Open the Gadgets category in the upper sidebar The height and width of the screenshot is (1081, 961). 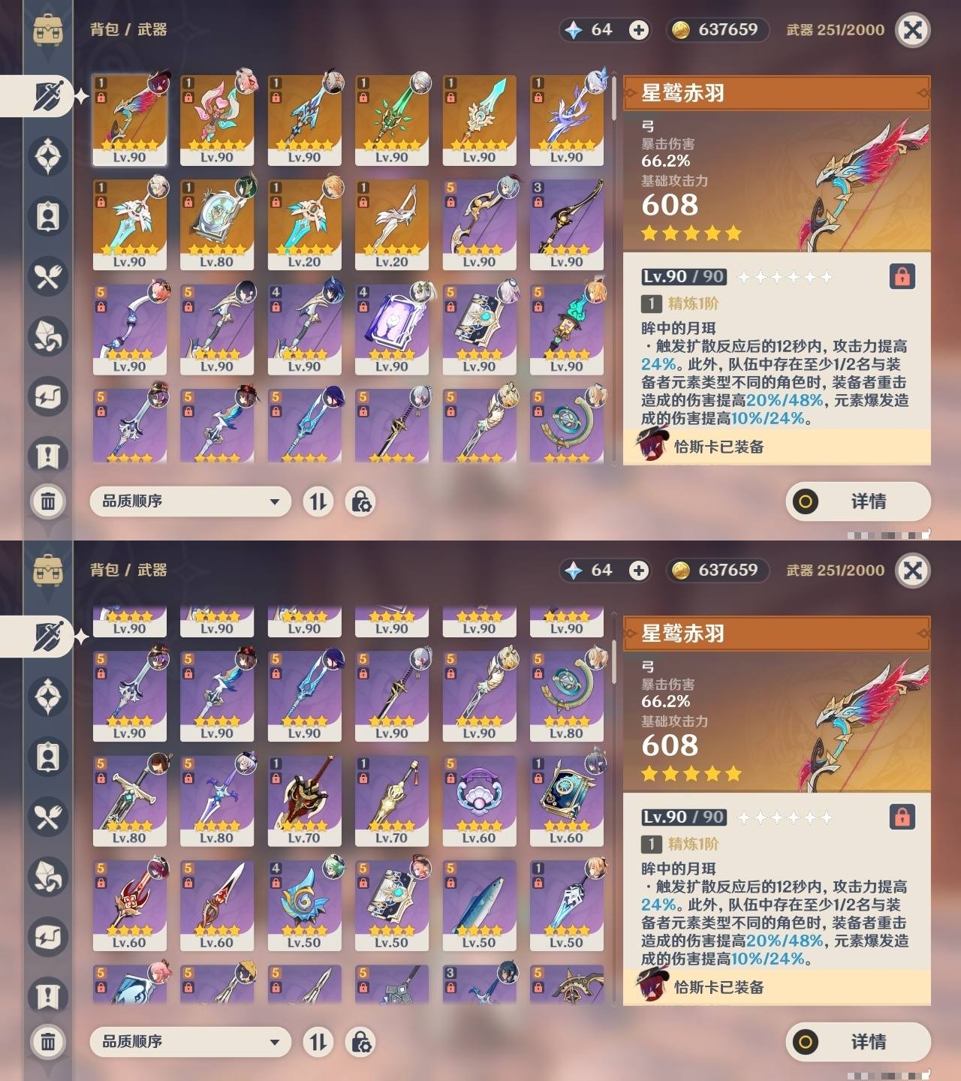(x=48, y=396)
